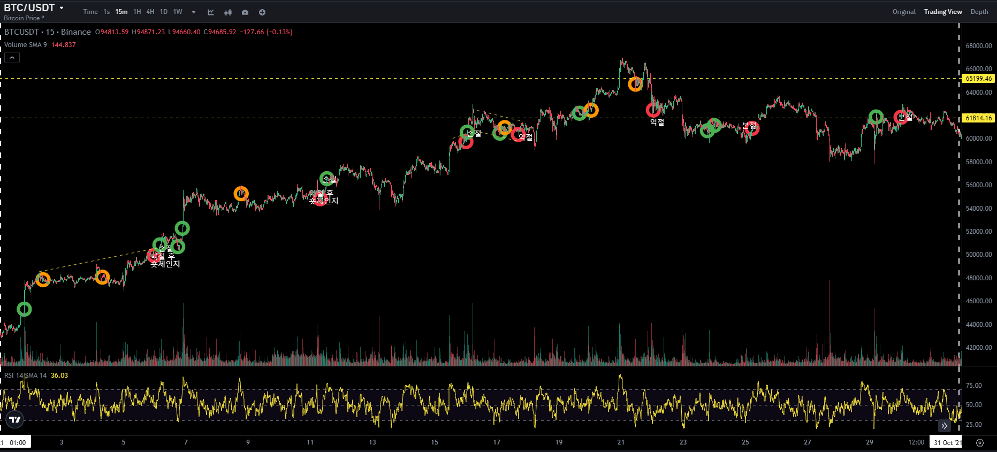Click the 65199.46 price line label
This screenshot has width=997, height=452.
(x=978, y=79)
